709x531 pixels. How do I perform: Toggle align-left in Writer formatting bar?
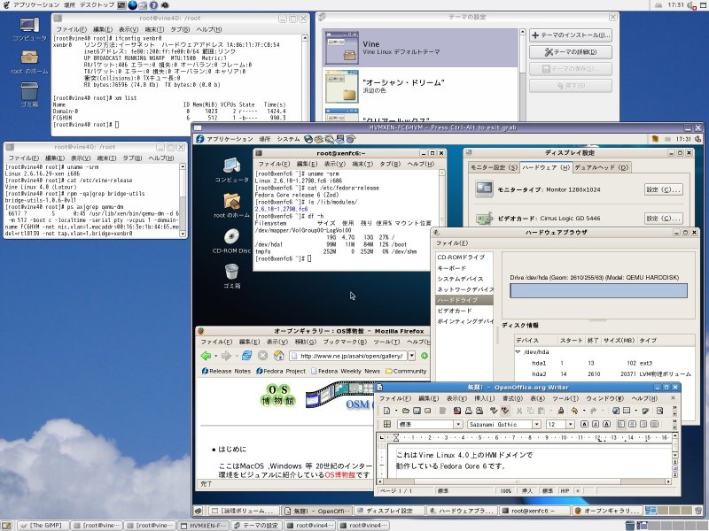pyautogui.click(x=621, y=425)
